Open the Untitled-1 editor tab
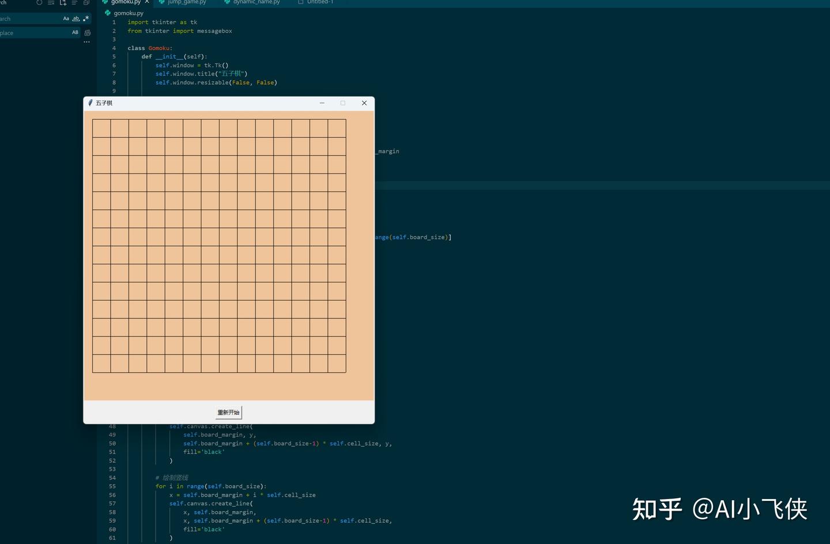Image resolution: width=830 pixels, height=544 pixels. pyautogui.click(x=320, y=2)
